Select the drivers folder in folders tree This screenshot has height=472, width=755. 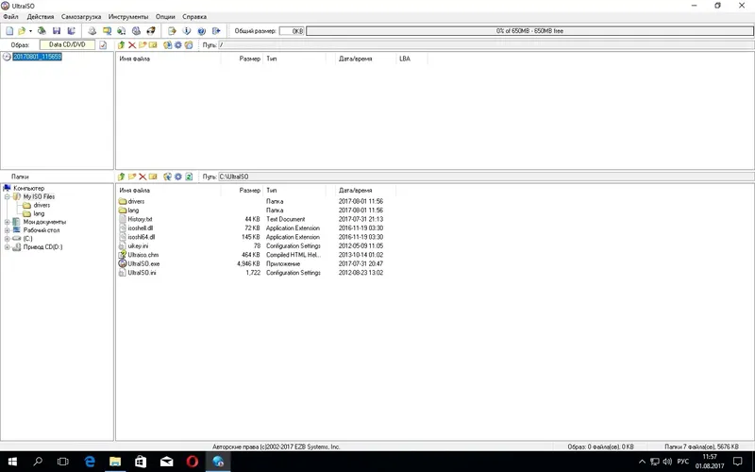coord(42,205)
